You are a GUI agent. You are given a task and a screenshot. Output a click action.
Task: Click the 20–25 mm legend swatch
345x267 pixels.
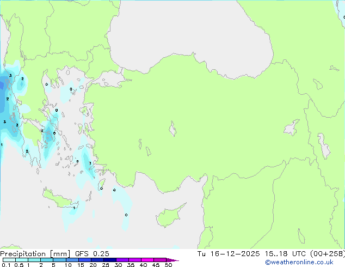pyautogui.click(x=97, y=260)
